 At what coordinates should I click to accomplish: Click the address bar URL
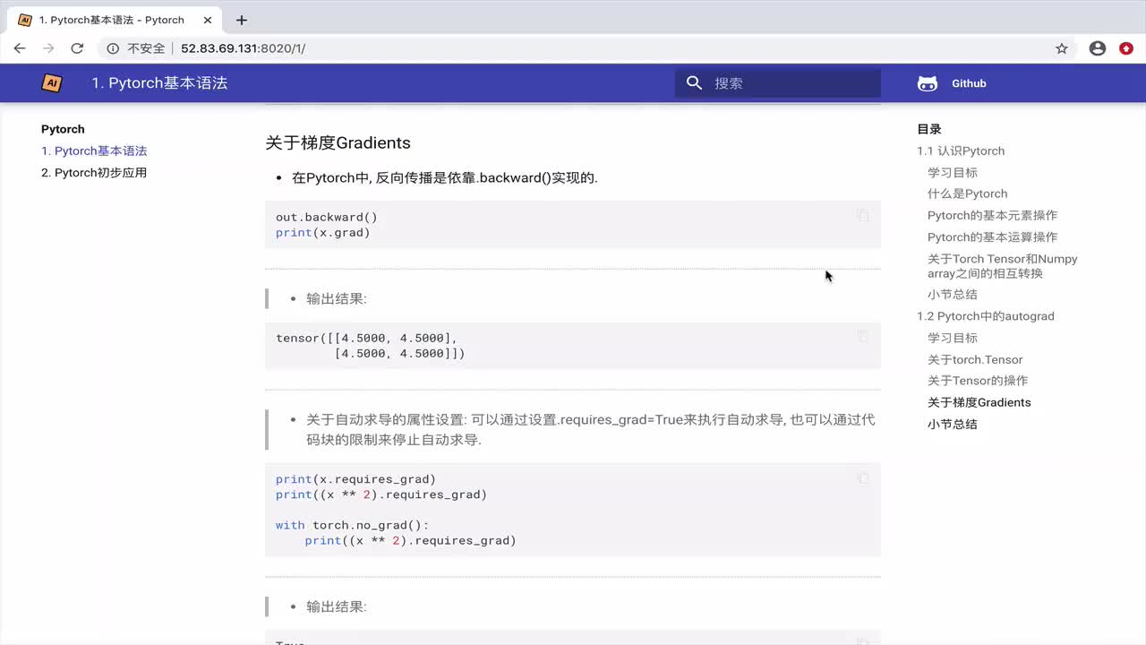(243, 48)
